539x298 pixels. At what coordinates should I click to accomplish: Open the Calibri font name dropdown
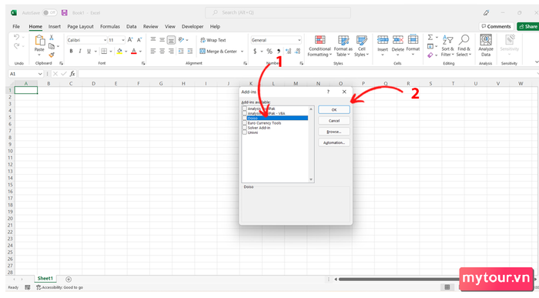point(105,40)
